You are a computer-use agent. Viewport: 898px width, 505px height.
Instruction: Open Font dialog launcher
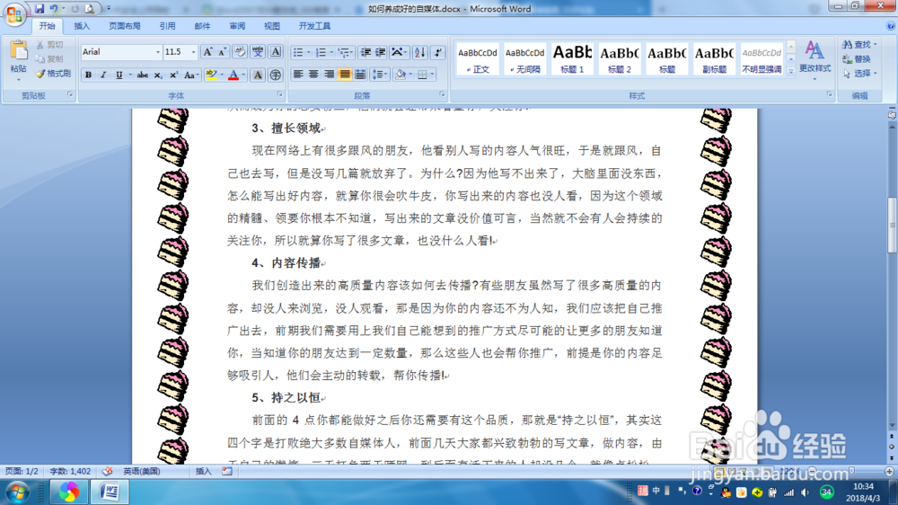[280, 94]
